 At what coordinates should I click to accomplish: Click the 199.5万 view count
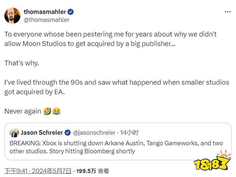(x=86, y=171)
